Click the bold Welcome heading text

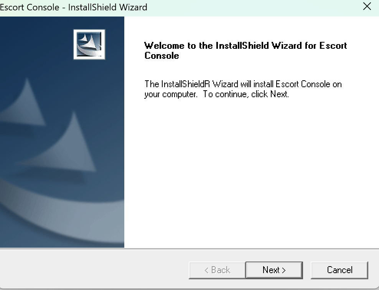point(246,50)
